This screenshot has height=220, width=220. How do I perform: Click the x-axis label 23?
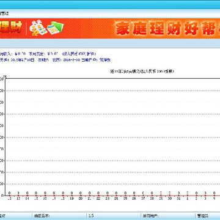[108, 199]
